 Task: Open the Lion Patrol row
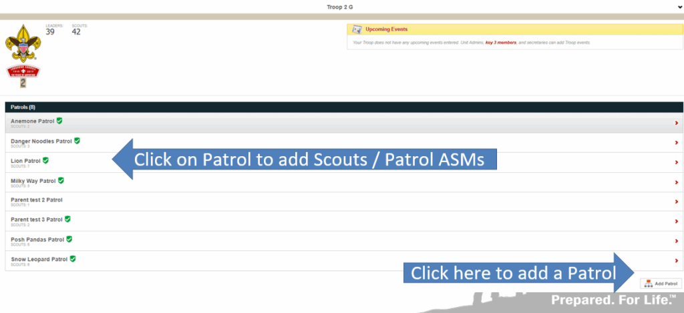[x=25, y=161]
